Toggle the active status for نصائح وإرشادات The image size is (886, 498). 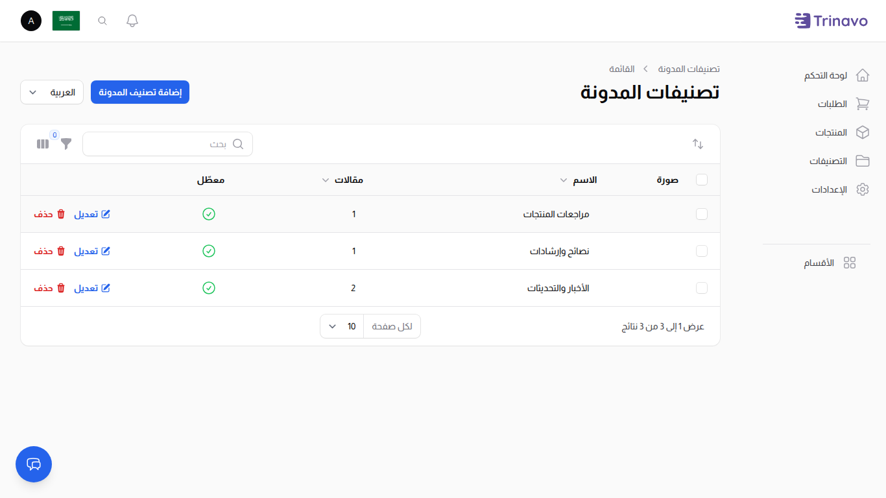tap(209, 251)
